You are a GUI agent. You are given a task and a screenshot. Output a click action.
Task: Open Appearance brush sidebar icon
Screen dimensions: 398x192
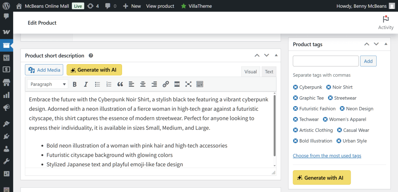[6, 124]
